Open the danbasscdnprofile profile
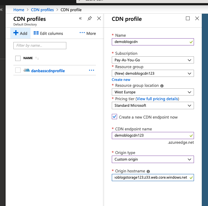 point(48,71)
